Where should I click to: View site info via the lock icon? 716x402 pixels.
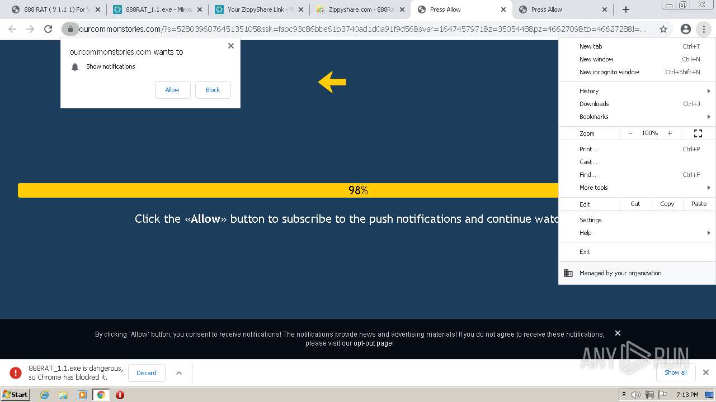pos(70,29)
